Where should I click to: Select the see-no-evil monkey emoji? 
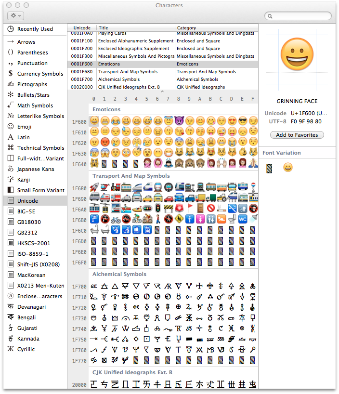coord(179,163)
